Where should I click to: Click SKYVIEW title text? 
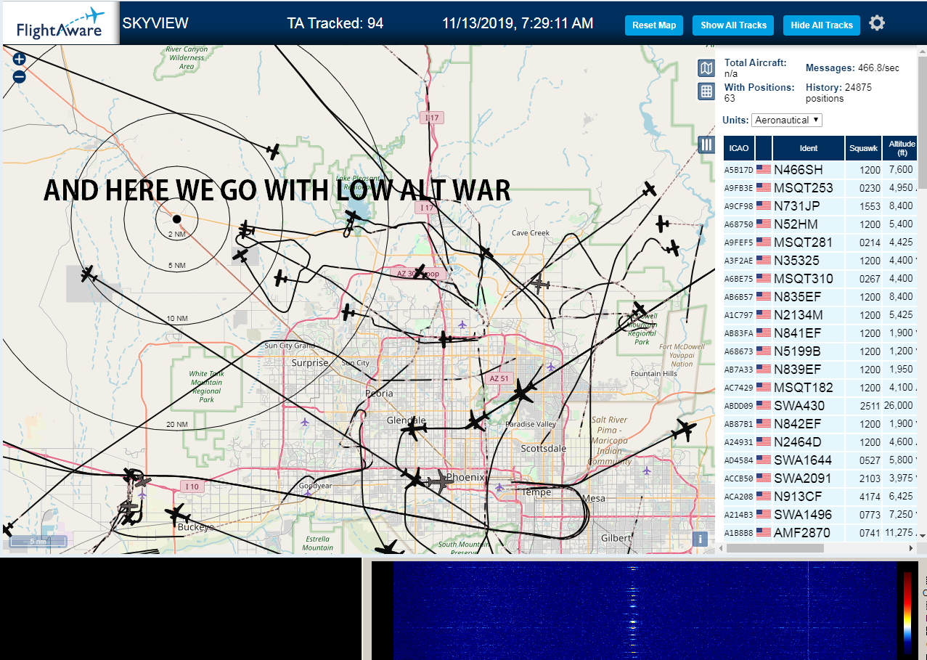coord(155,23)
